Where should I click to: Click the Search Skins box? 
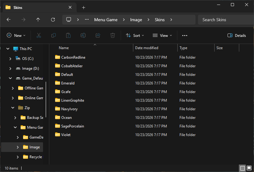point(226,20)
